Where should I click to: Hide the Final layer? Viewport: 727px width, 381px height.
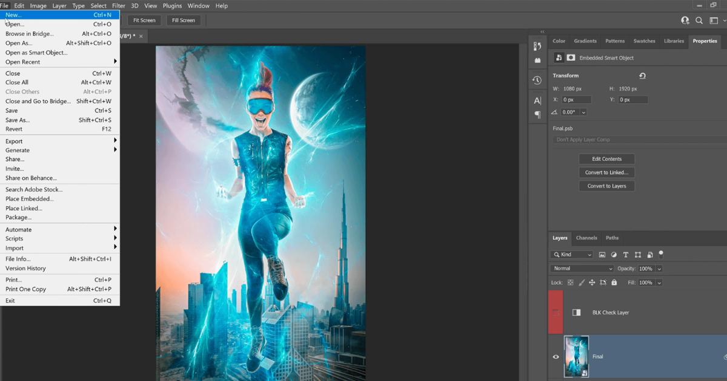(x=556, y=357)
